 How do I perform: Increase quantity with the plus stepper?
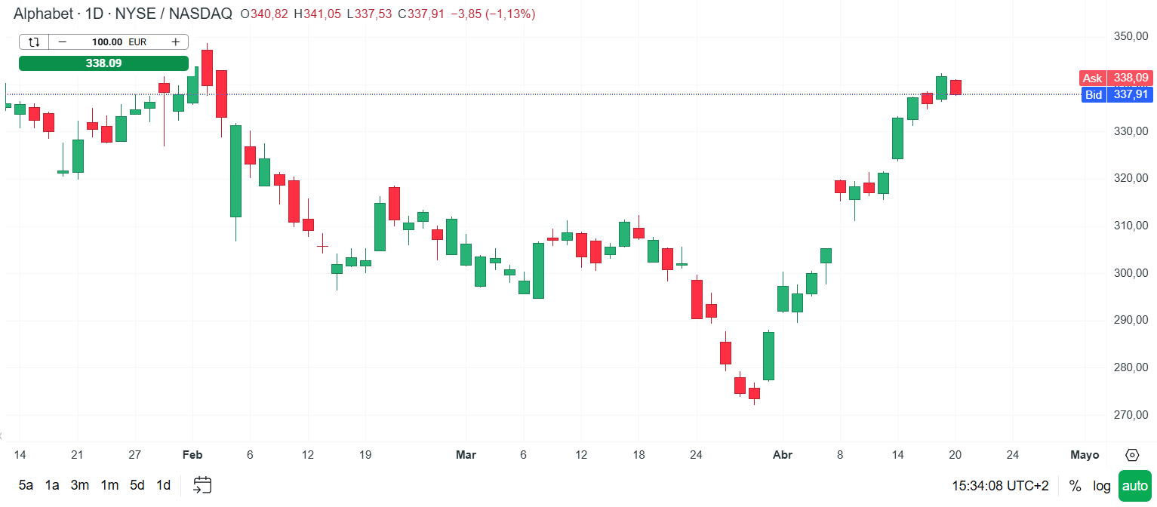click(x=175, y=41)
